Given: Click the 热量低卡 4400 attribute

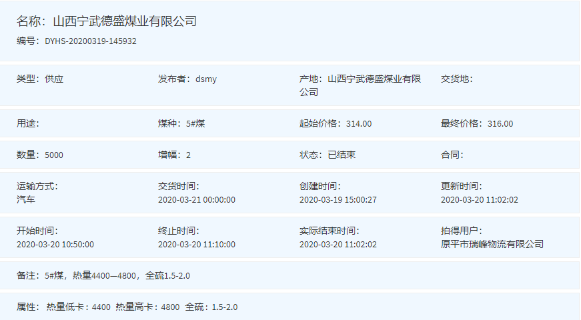Looking at the screenshot, I should click(79, 307).
